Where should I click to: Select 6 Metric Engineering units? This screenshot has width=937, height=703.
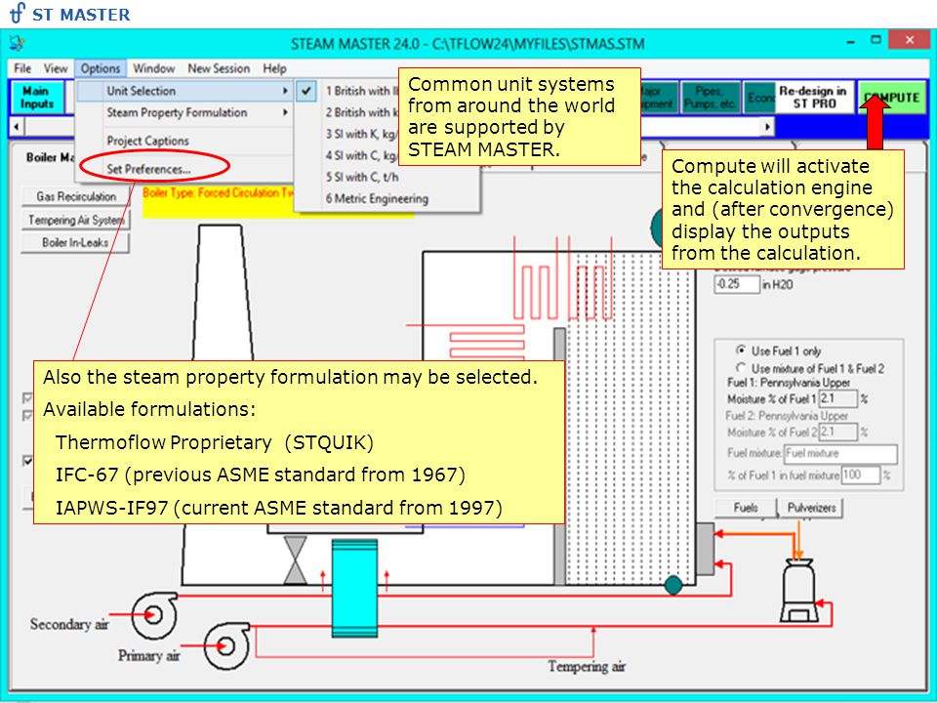point(377,198)
